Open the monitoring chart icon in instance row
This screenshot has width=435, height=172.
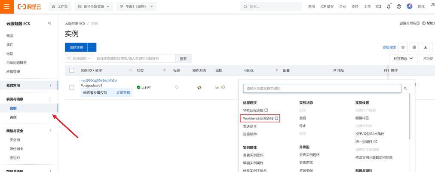(217, 87)
